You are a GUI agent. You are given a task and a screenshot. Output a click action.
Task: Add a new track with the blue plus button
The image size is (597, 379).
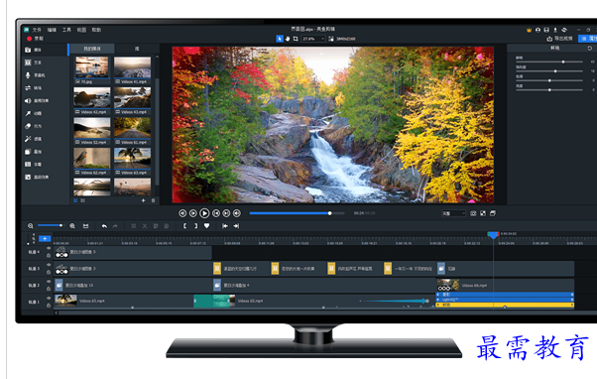[45, 238]
